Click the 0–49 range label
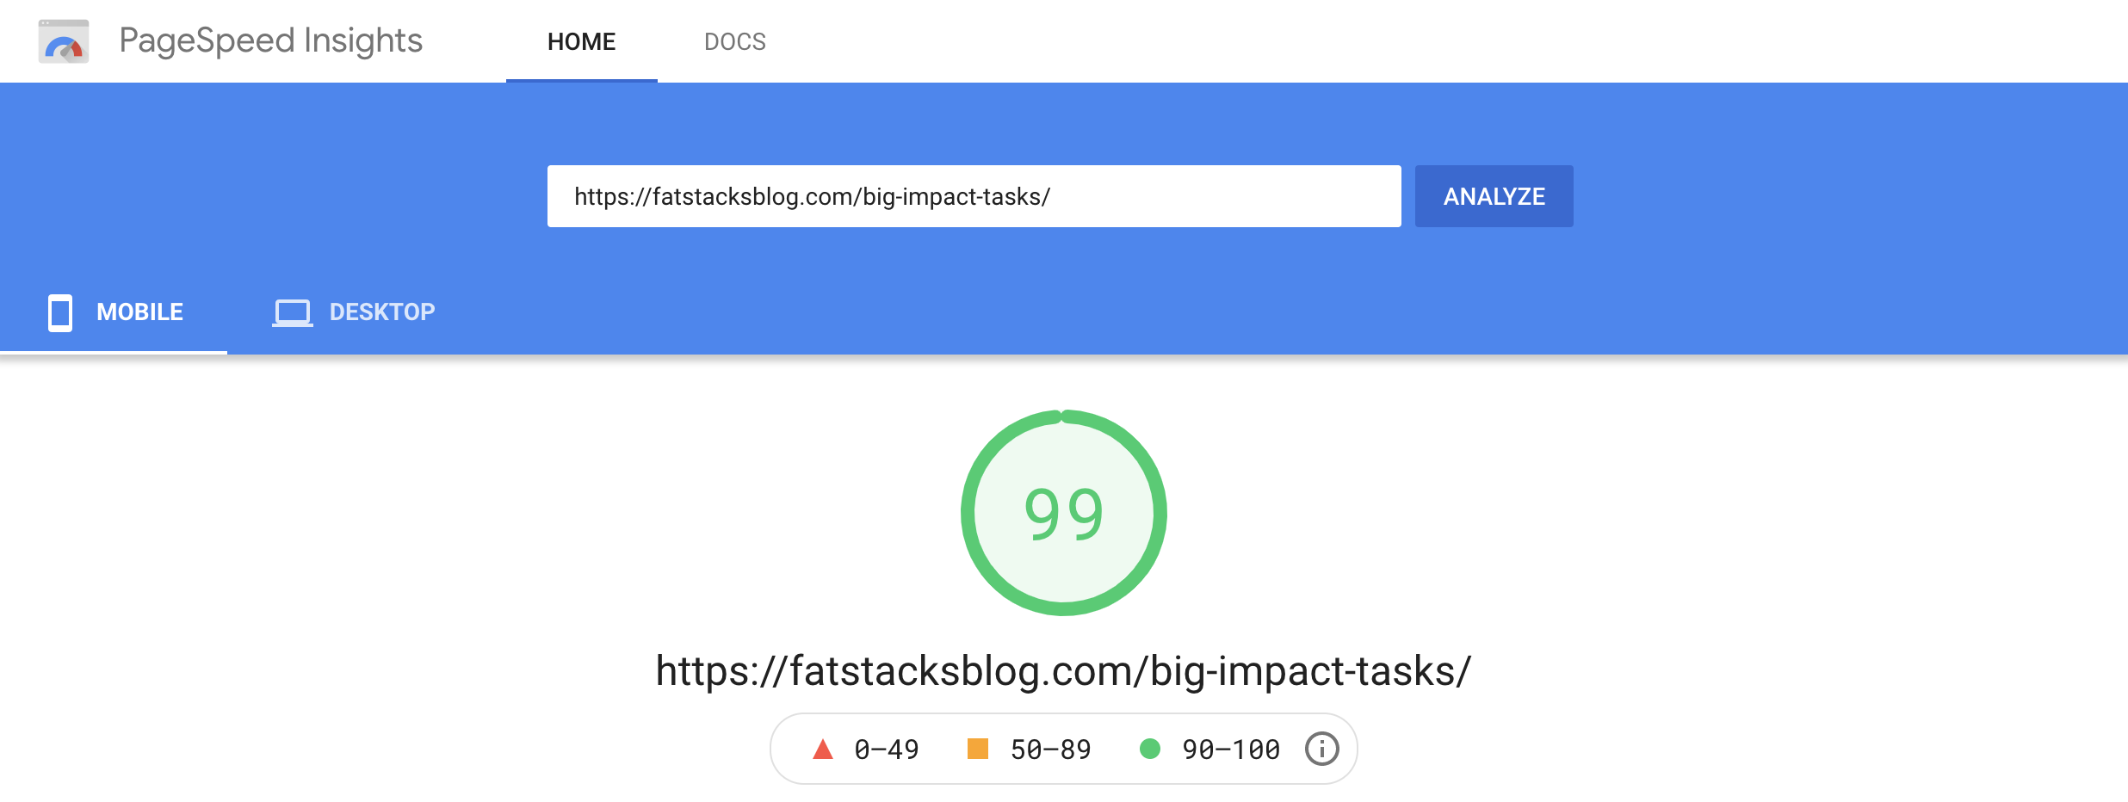 pos(886,750)
